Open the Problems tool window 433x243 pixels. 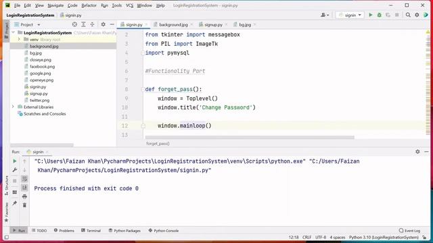click(64, 230)
